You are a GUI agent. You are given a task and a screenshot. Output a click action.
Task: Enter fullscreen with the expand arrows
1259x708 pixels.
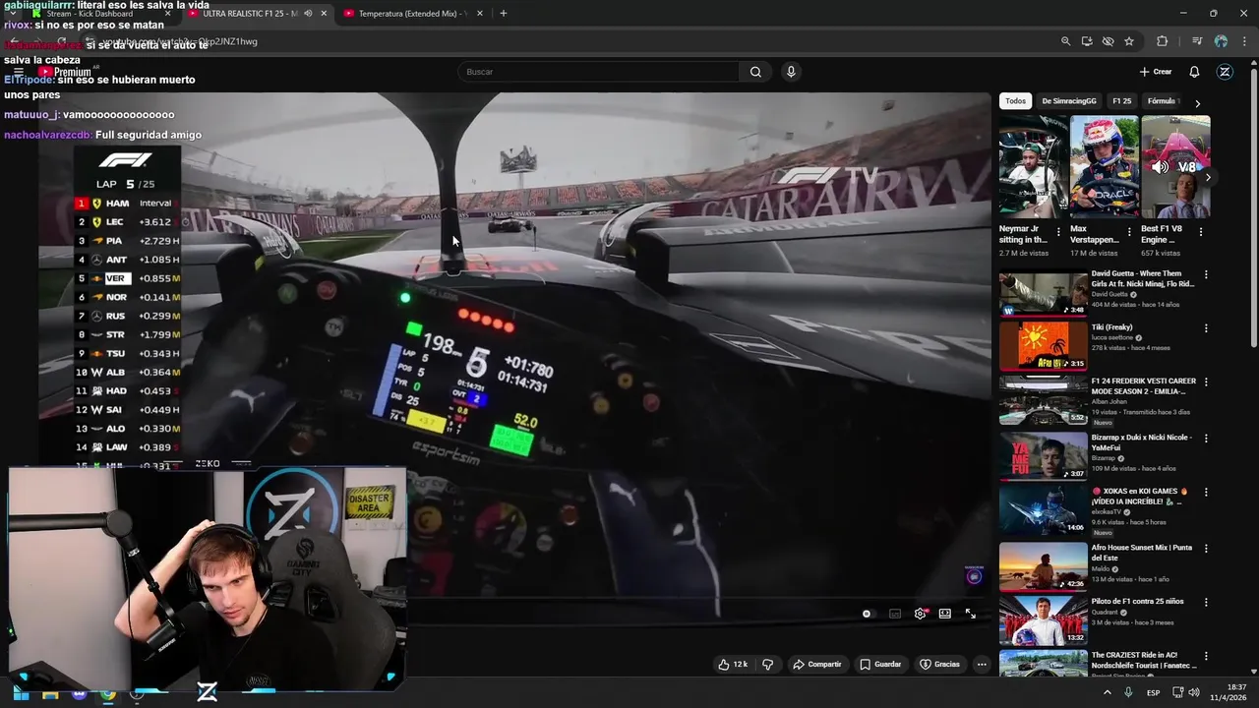pos(971,614)
